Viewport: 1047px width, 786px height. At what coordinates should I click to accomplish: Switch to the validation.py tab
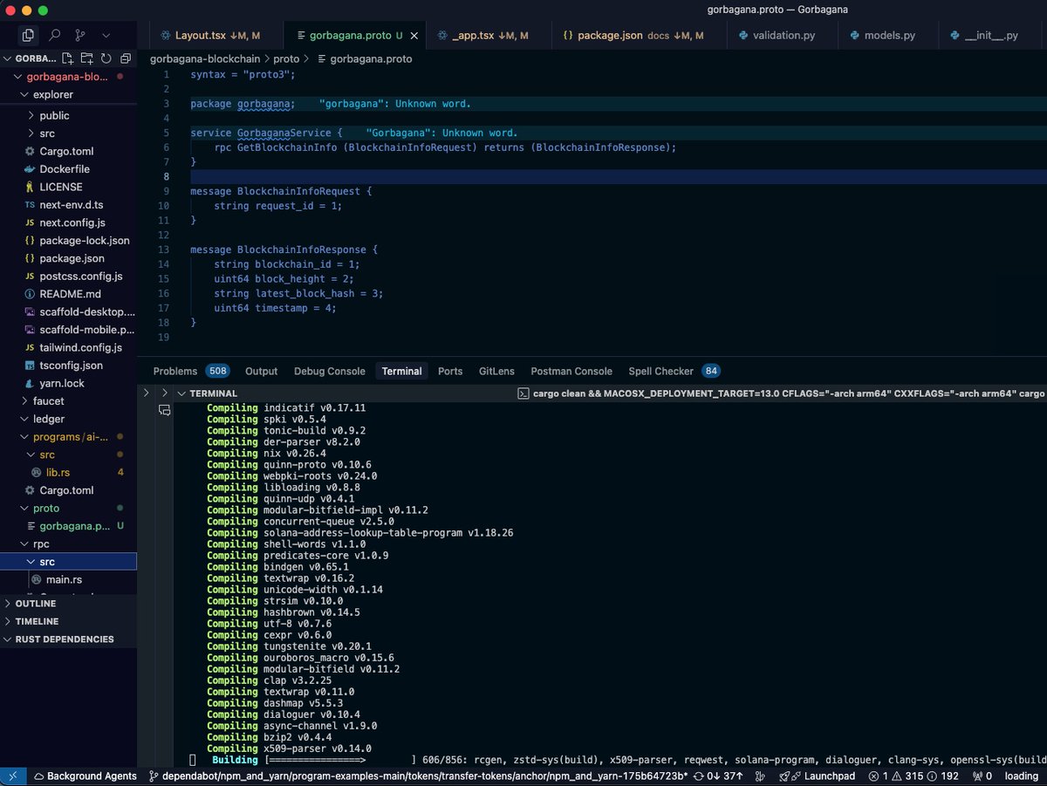(x=781, y=36)
